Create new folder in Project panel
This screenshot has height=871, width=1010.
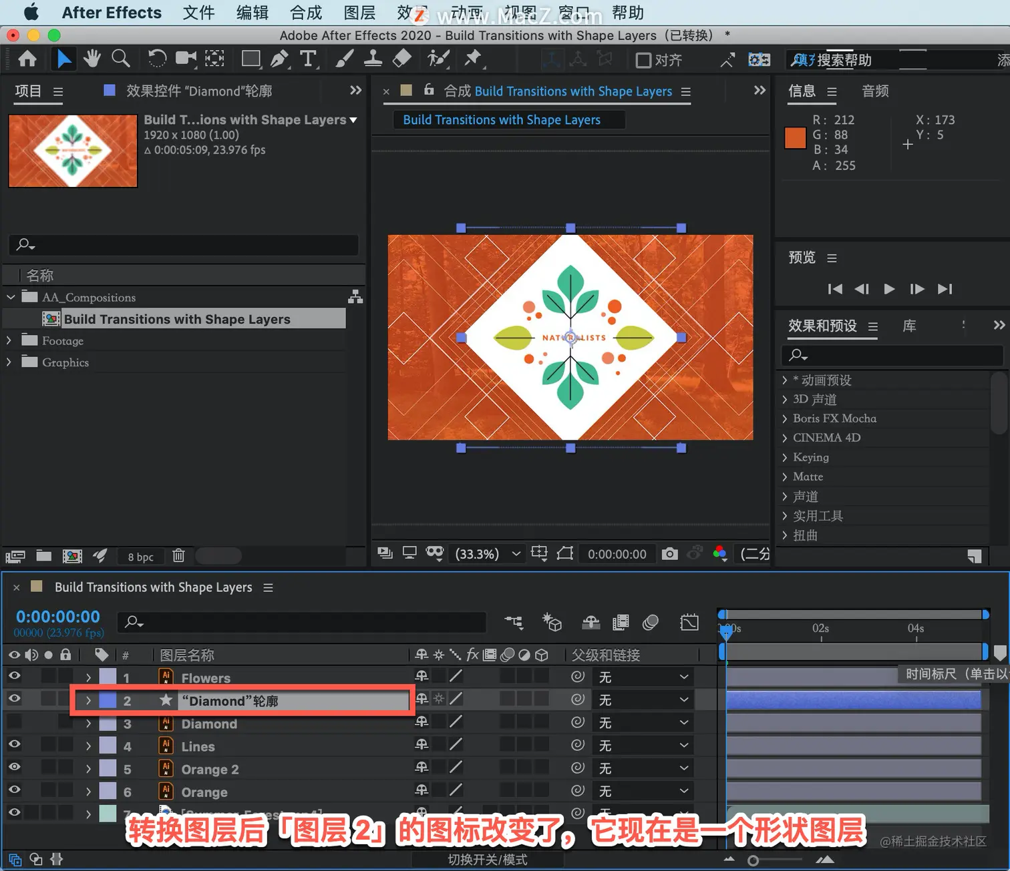point(44,555)
